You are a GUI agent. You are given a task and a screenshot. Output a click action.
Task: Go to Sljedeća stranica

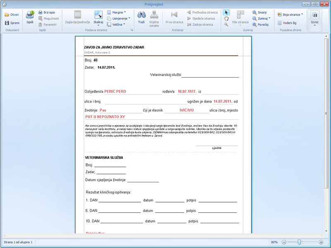(x=201, y=19)
